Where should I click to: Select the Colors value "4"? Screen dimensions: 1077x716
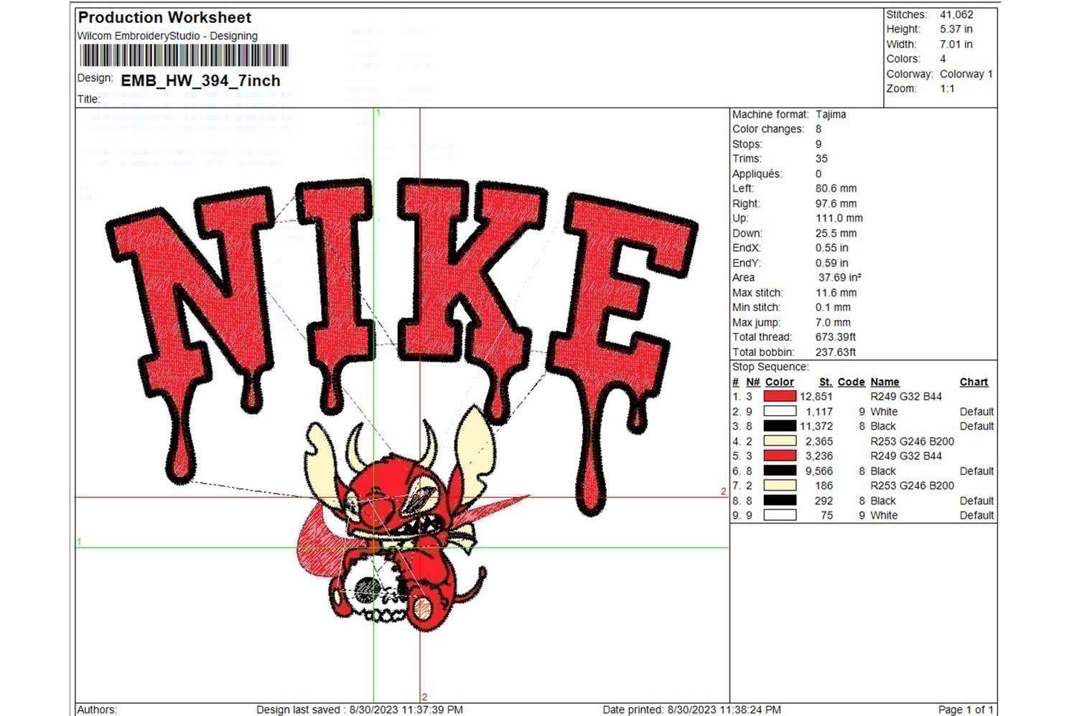click(943, 59)
